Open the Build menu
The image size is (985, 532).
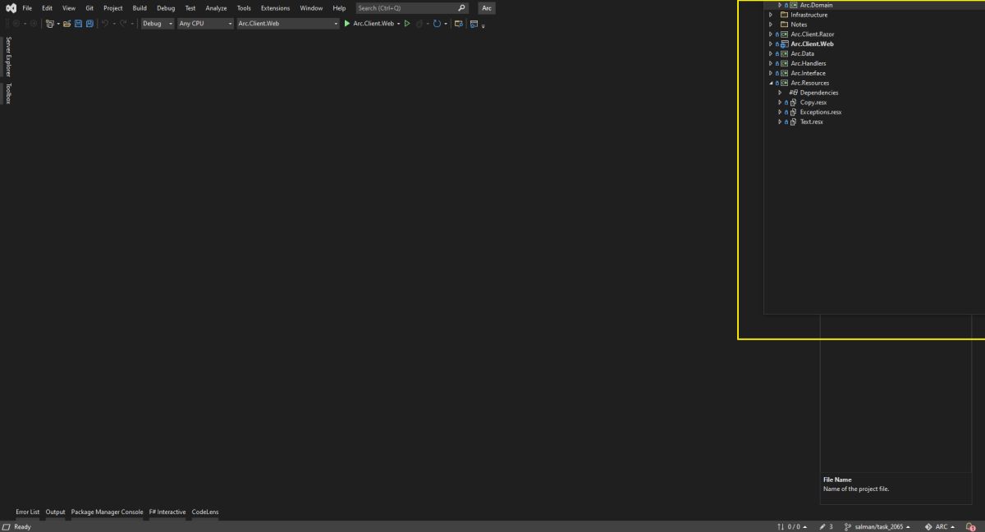140,8
